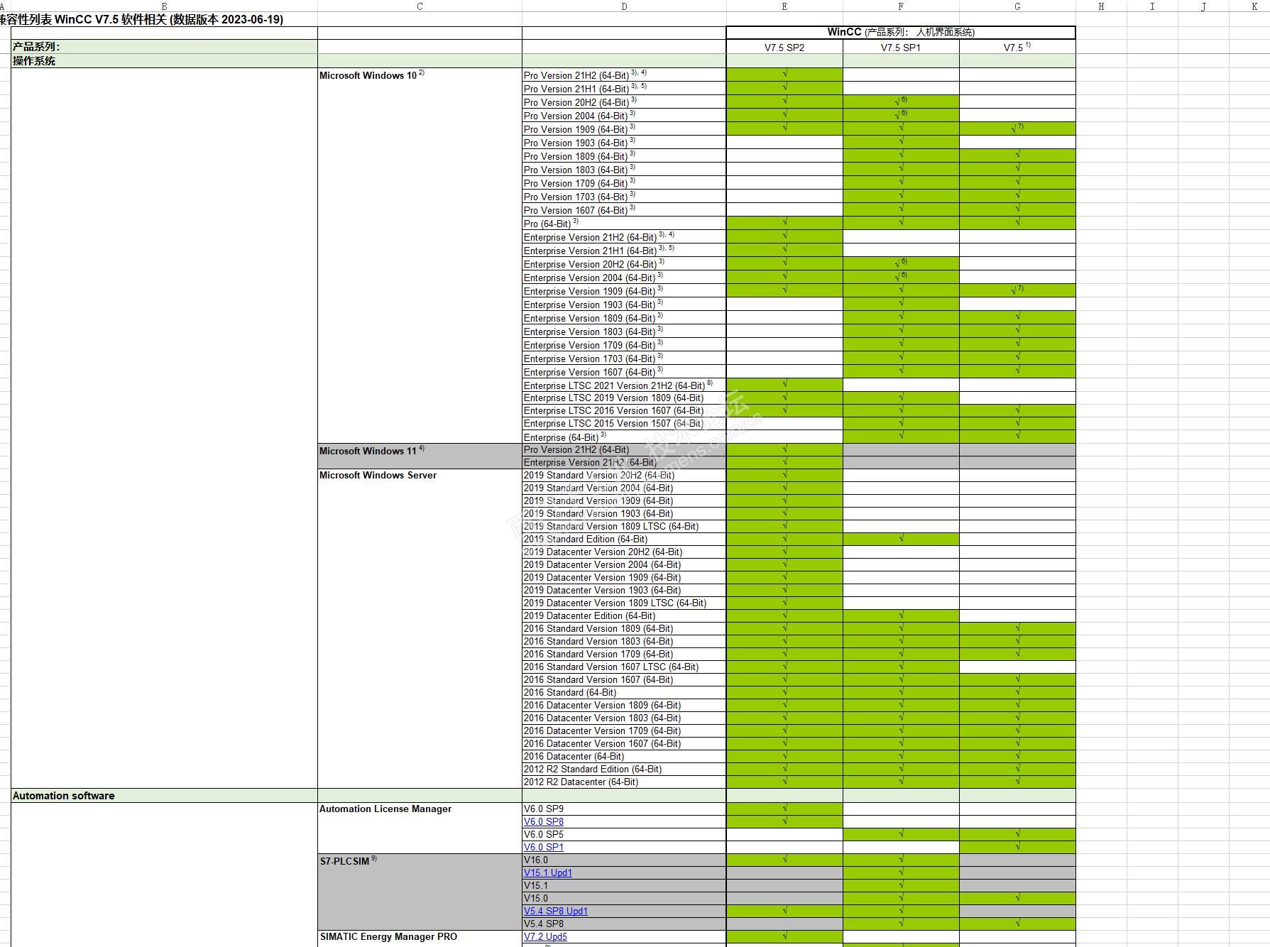Select column C header
Screen dimensions: 1270x947
coord(420,6)
